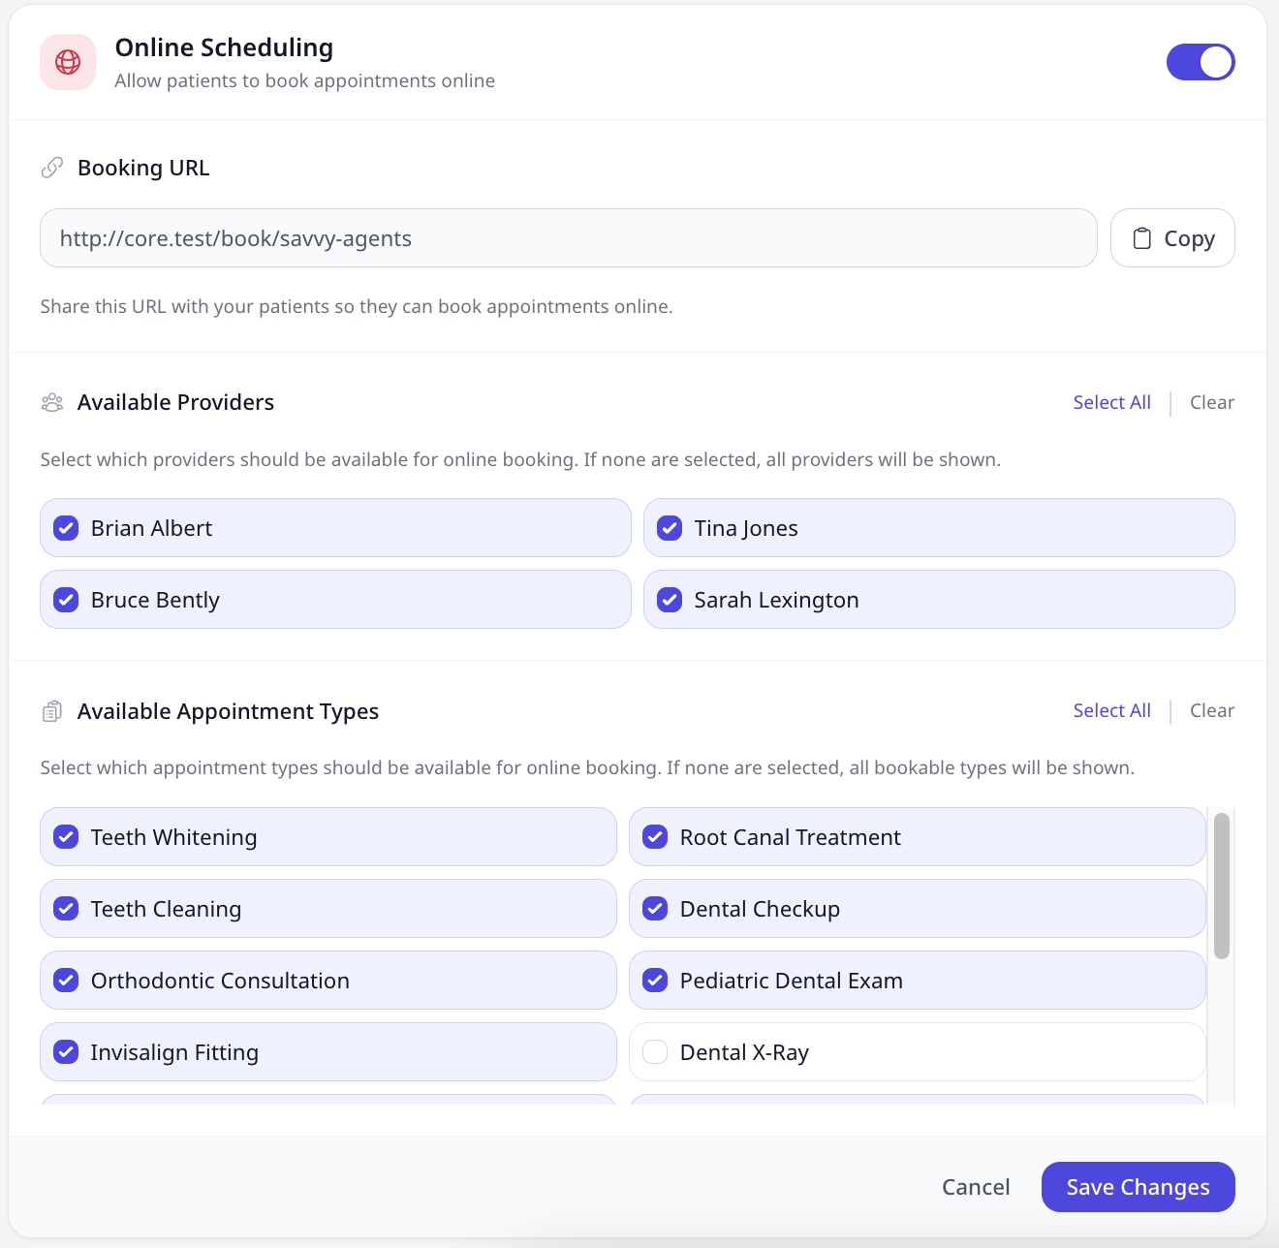
Task: Disable the Online Scheduling toggle
Action: coord(1201,62)
